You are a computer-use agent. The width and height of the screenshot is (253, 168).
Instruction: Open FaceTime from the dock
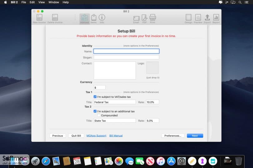point(140,161)
